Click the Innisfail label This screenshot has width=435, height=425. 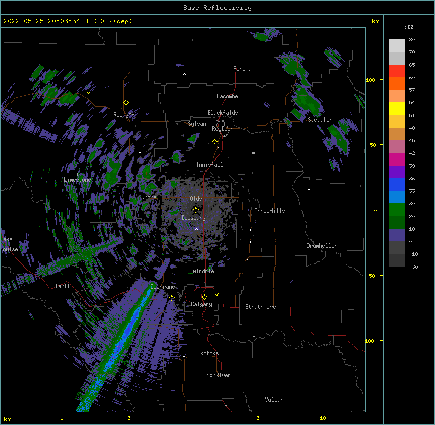tap(209, 165)
